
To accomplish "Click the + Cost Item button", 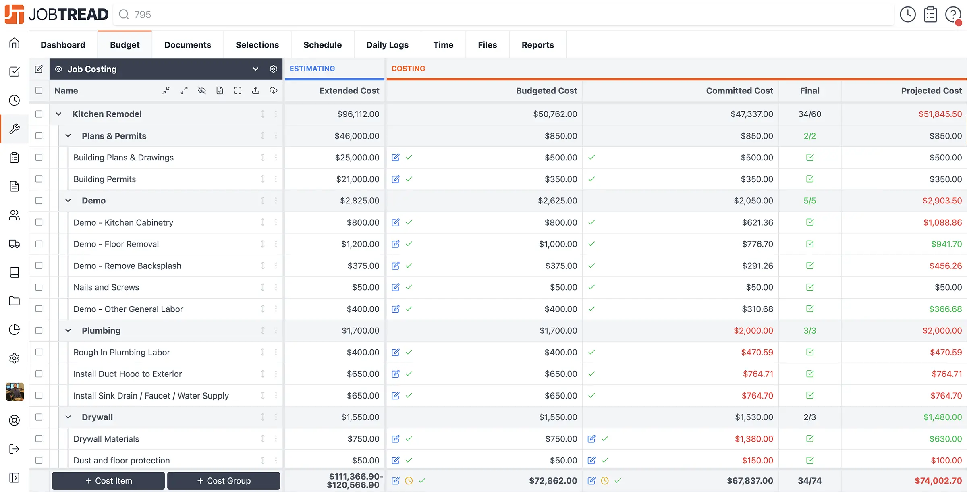I will coord(108,481).
